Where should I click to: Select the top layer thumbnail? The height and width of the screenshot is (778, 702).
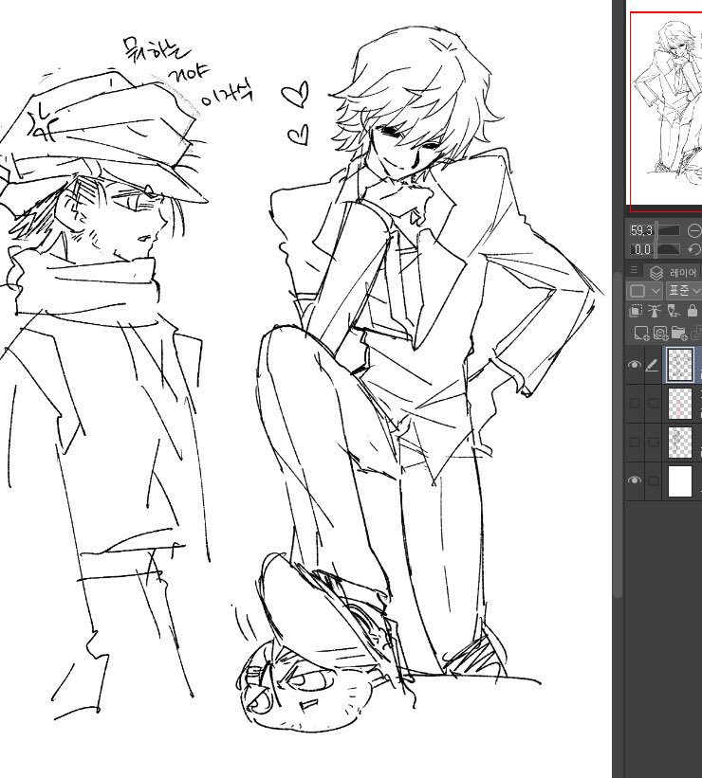point(679,365)
